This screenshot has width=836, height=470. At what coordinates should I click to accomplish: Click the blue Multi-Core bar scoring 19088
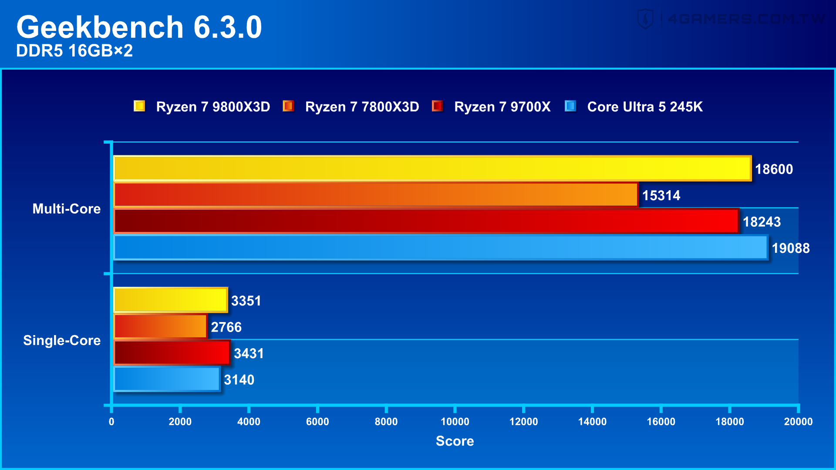pos(441,247)
